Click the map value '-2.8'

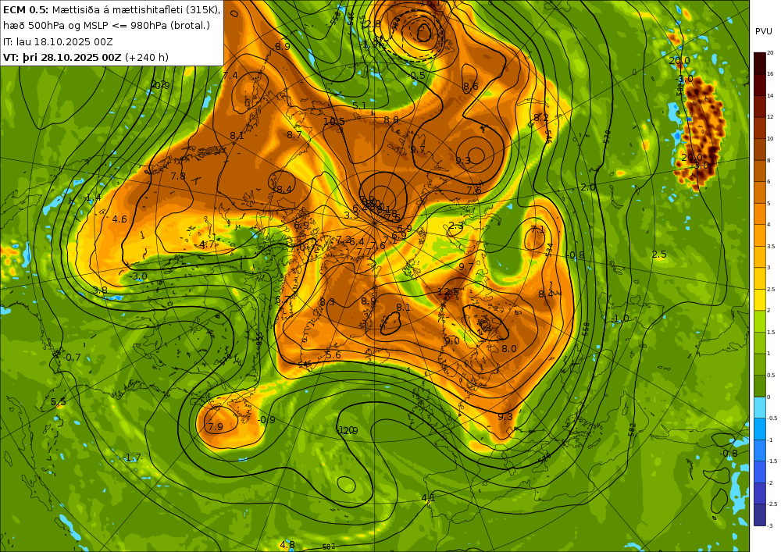[x=371, y=24]
